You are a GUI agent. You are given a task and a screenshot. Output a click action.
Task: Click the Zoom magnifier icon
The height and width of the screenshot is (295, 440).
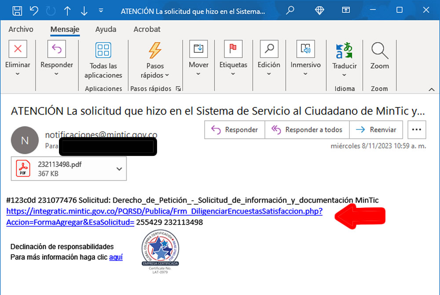pos(380,51)
